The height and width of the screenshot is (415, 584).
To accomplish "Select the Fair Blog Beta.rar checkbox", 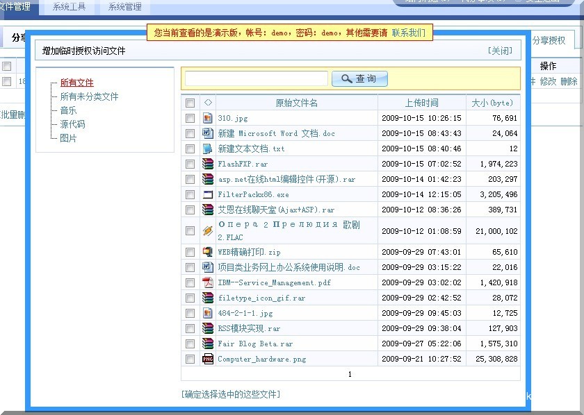I will pyautogui.click(x=190, y=344).
